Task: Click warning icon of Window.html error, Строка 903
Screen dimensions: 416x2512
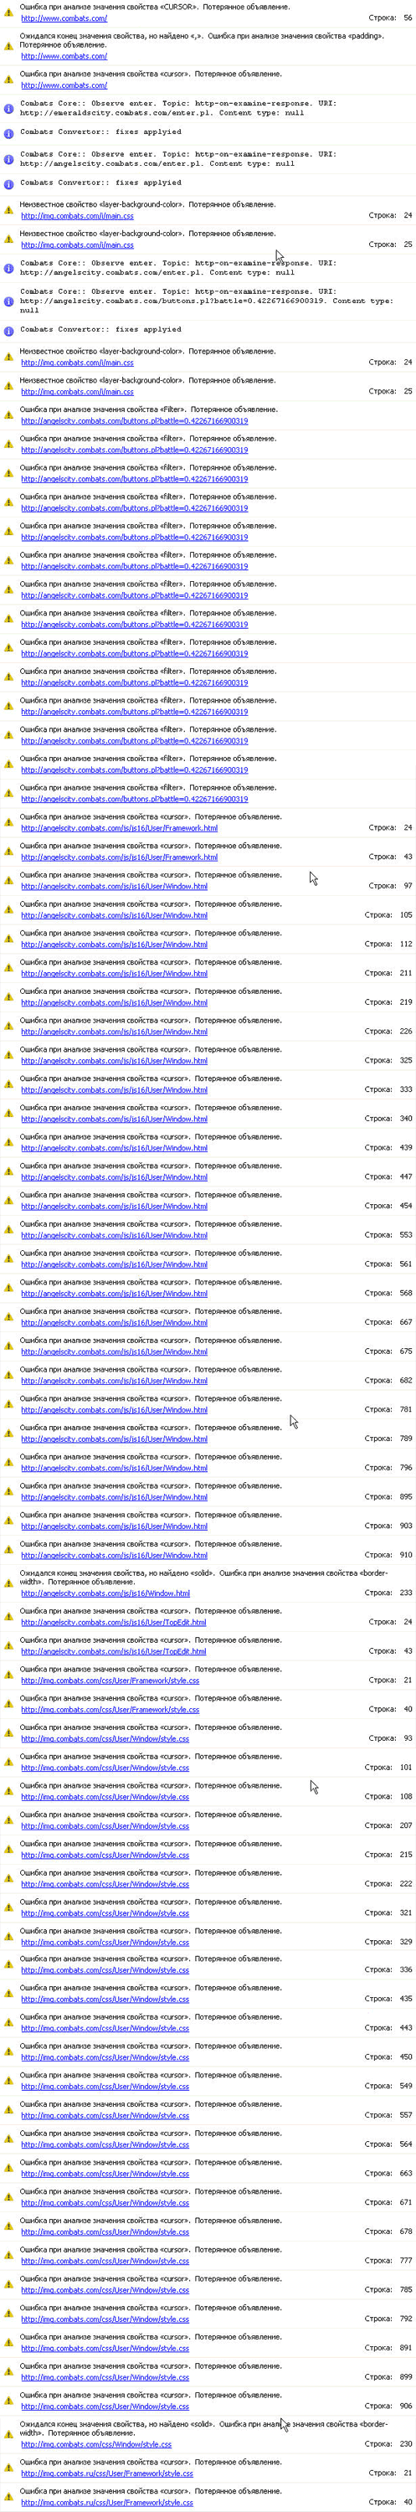Action: pyautogui.click(x=8, y=1521)
